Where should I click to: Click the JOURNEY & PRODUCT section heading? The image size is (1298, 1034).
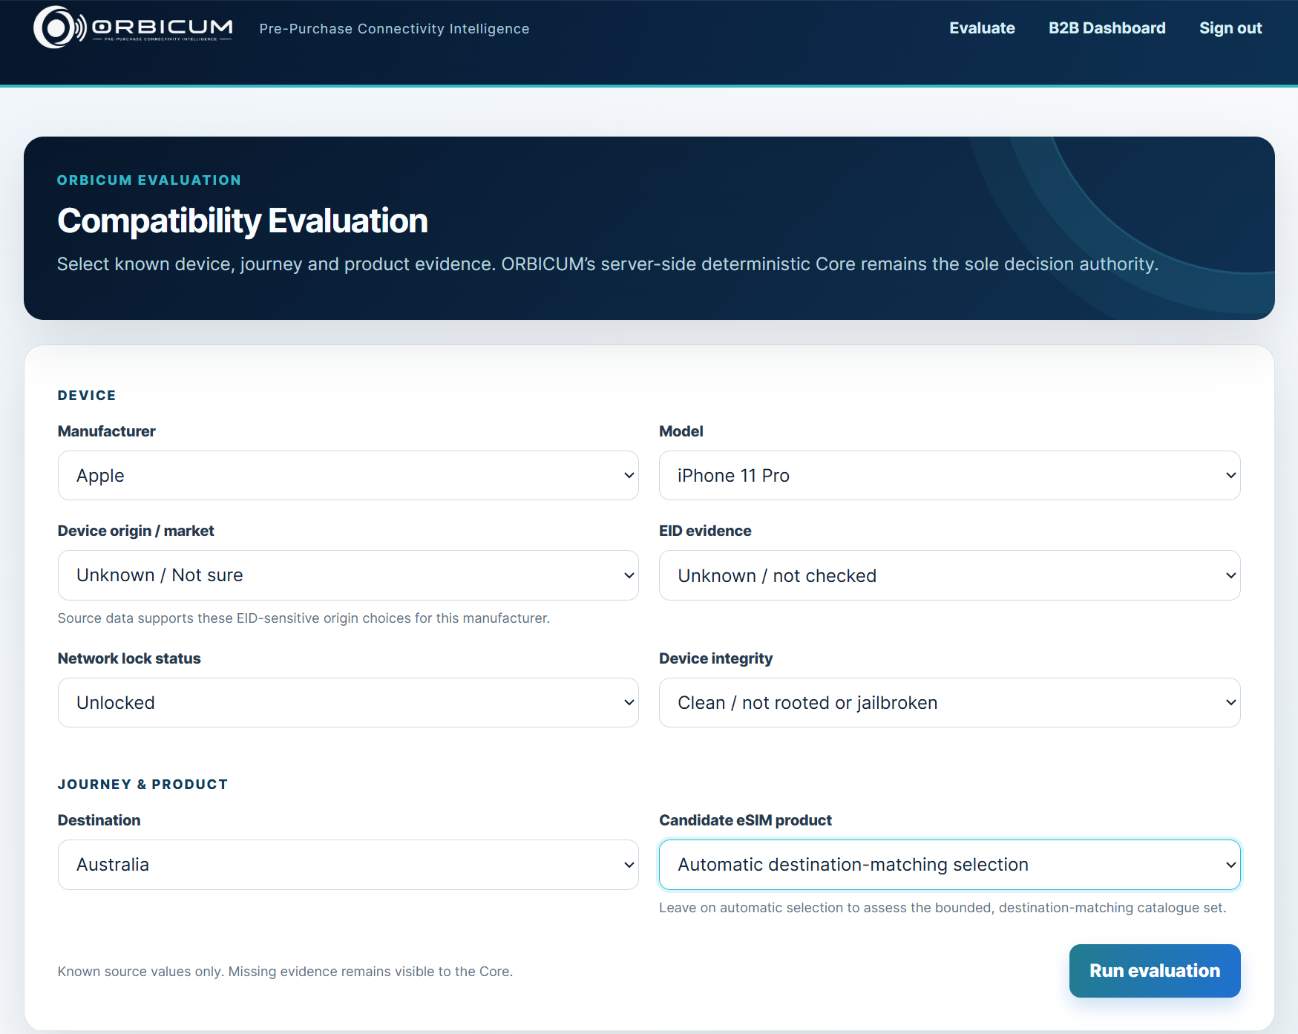point(142,785)
